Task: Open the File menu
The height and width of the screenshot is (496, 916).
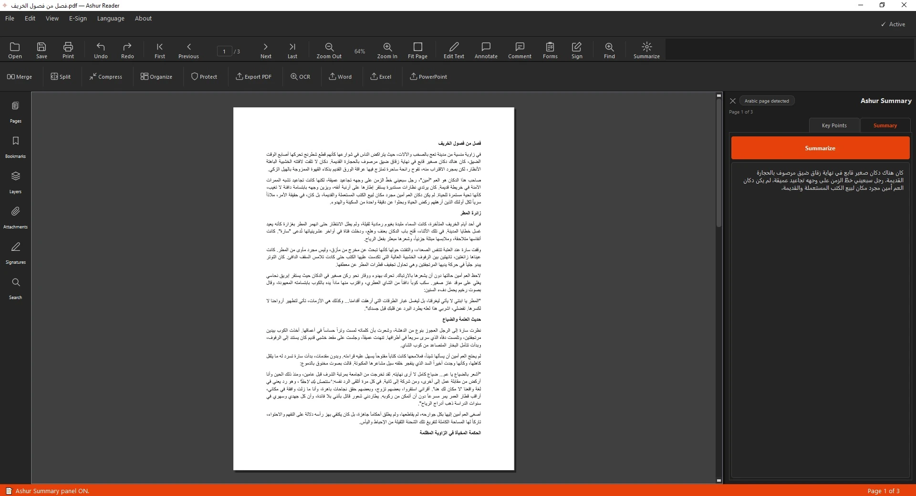Action: click(10, 19)
